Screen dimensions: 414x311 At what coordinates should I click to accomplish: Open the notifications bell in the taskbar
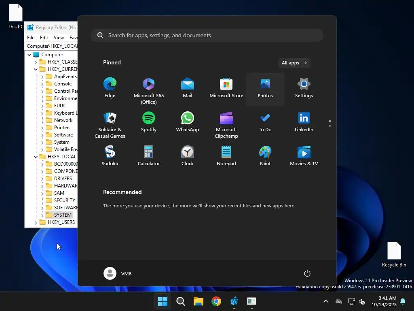[x=403, y=301]
